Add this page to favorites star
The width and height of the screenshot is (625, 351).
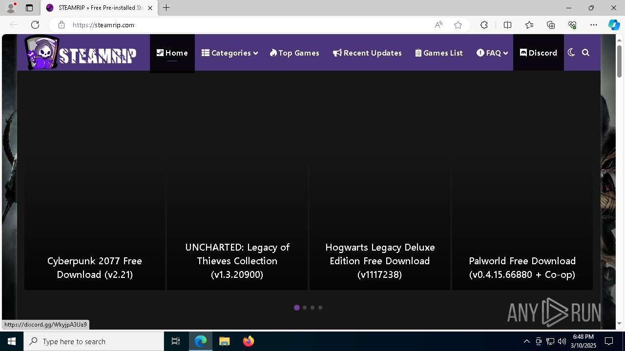click(x=458, y=25)
